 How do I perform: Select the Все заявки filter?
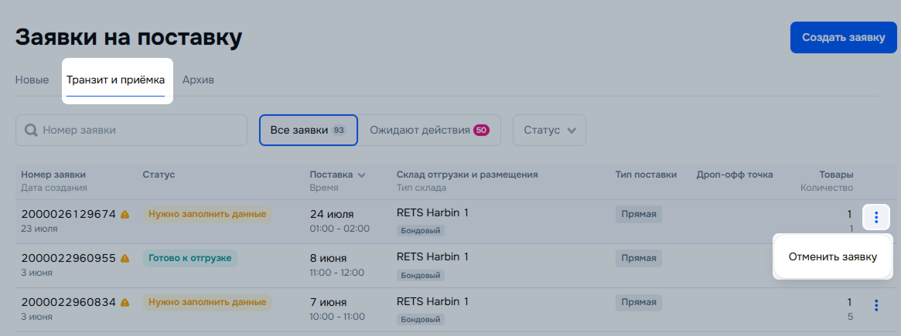pyautogui.click(x=308, y=131)
